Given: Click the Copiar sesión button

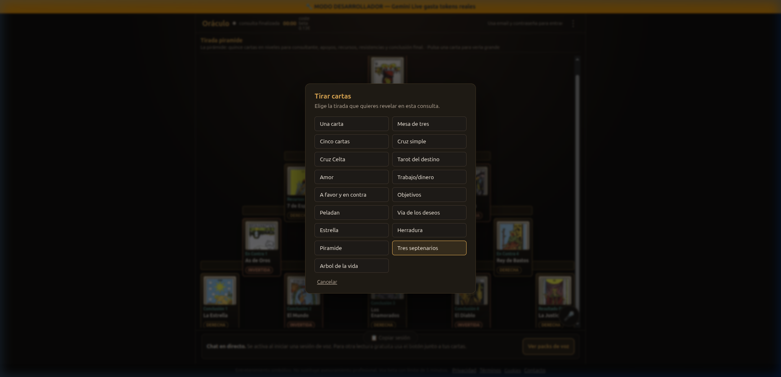Looking at the screenshot, I should pyautogui.click(x=391, y=338).
